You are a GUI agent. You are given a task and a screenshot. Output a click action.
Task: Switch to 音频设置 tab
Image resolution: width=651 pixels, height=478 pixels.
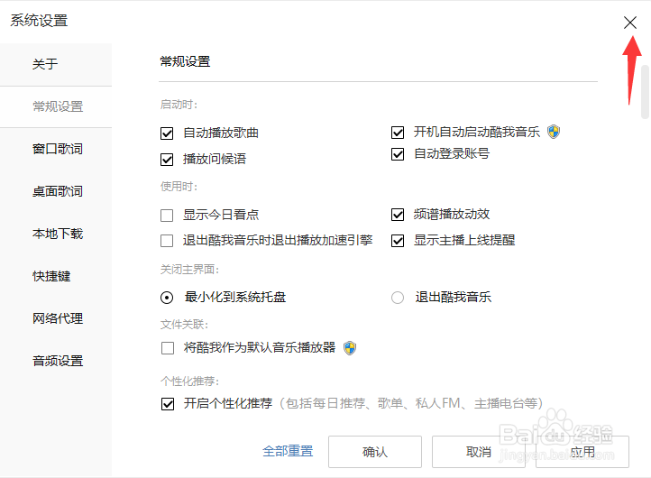tap(56, 361)
